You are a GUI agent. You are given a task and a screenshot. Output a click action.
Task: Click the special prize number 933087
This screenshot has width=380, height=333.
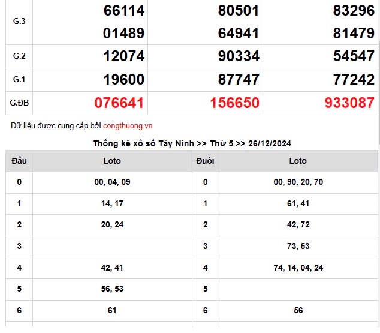tap(349, 103)
